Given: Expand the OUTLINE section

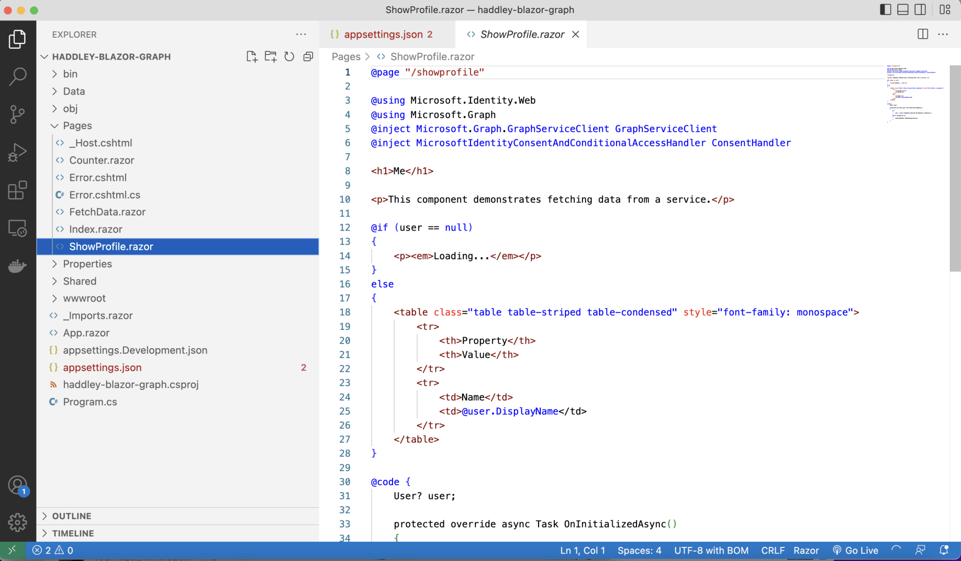Looking at the screenshot, I should [x=72, y=516].
